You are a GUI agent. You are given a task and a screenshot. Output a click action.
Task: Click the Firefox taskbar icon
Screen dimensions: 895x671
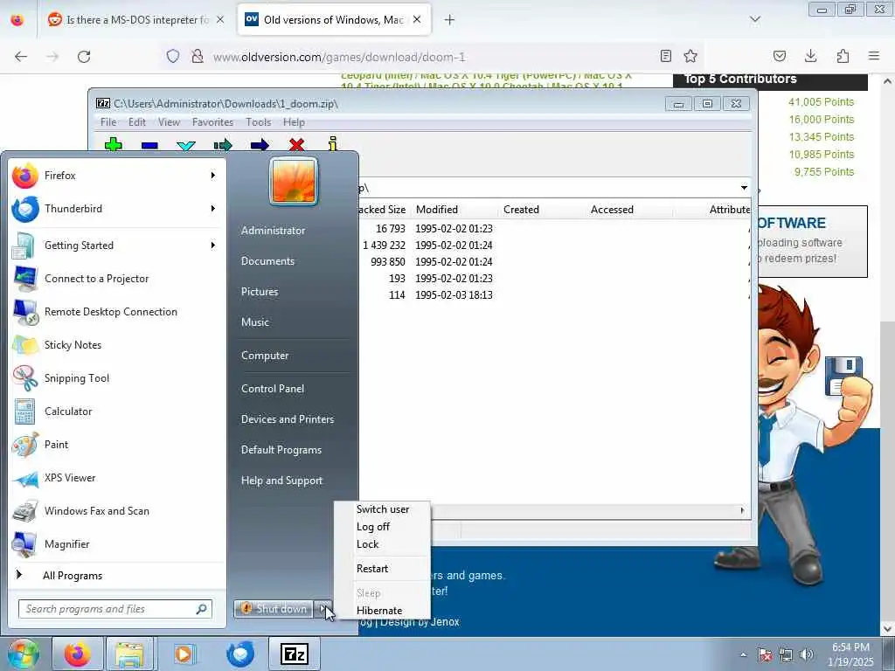(x=77, y=654)
